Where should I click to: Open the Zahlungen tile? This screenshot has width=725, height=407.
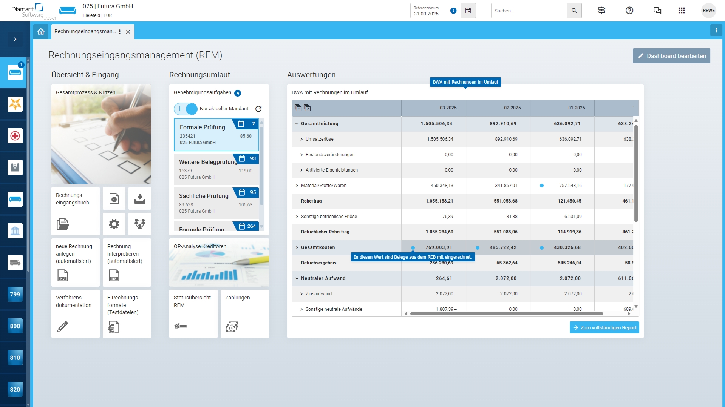245,314
